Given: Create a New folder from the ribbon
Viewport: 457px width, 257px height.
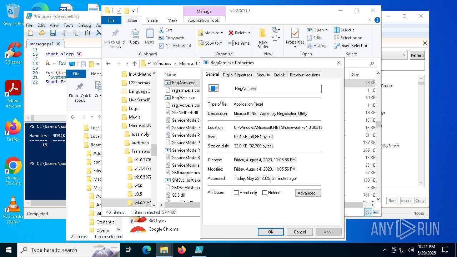Looking at the screenshot, I should 263,39.
